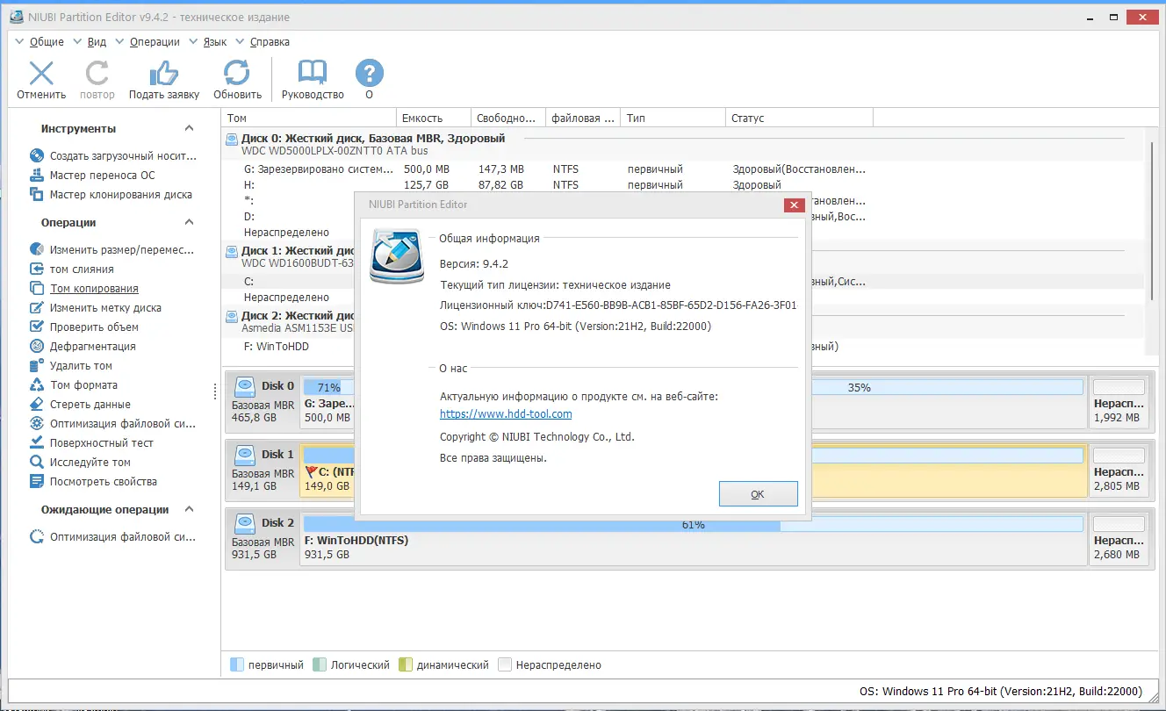Select Стереть данные operation
The width and height of the screenshot is (1166, 711).
[x=81, y=405]
